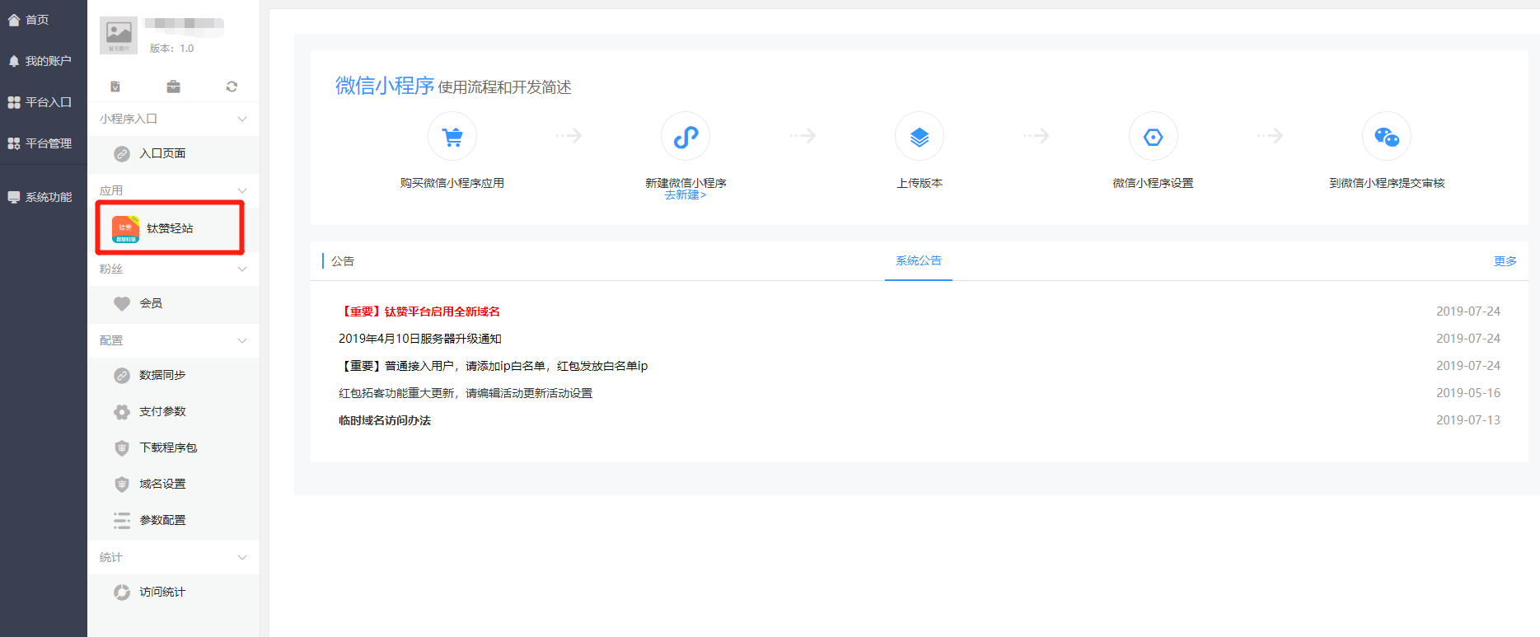The width and height of the screenshot is (1540, 637).
Task: Click the shield icon beside 下载程序包
Action: click(122, 448)
